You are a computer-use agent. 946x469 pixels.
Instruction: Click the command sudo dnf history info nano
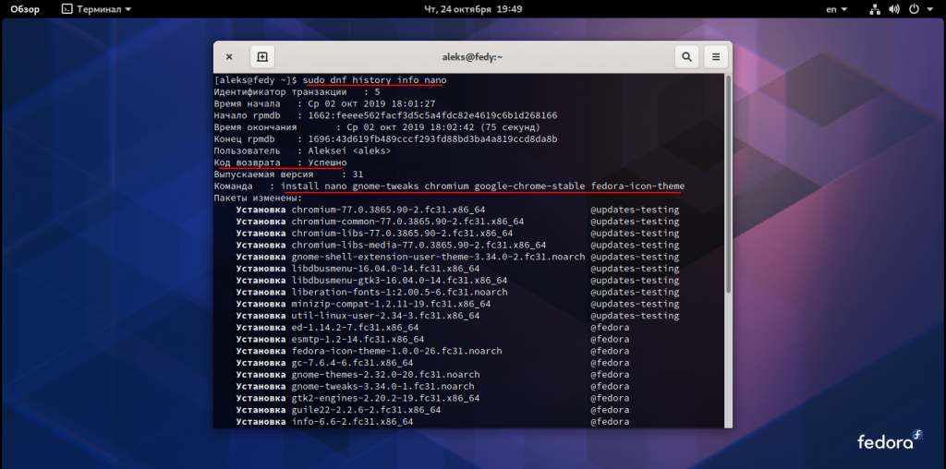point(375,80)
